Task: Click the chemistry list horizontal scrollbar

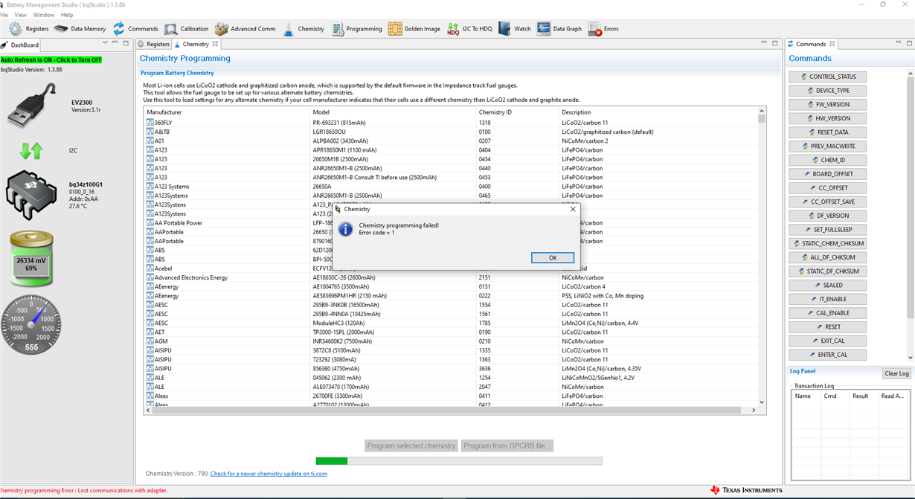Action: pos(452,410)
